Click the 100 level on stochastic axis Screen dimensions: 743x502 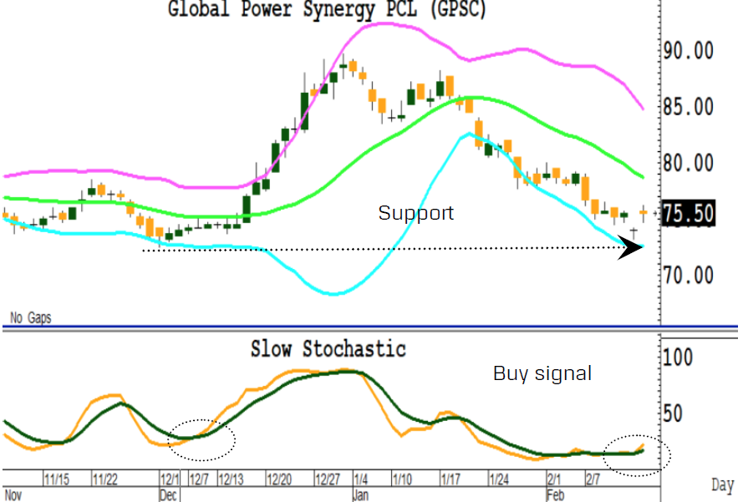pos(678,357)
